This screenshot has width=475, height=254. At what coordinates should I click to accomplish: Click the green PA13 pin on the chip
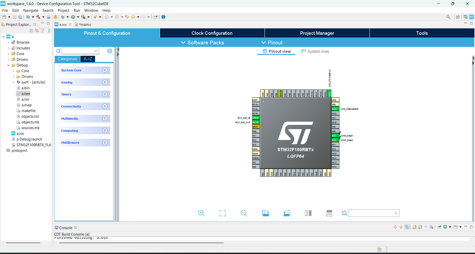[x=335, y=109]
